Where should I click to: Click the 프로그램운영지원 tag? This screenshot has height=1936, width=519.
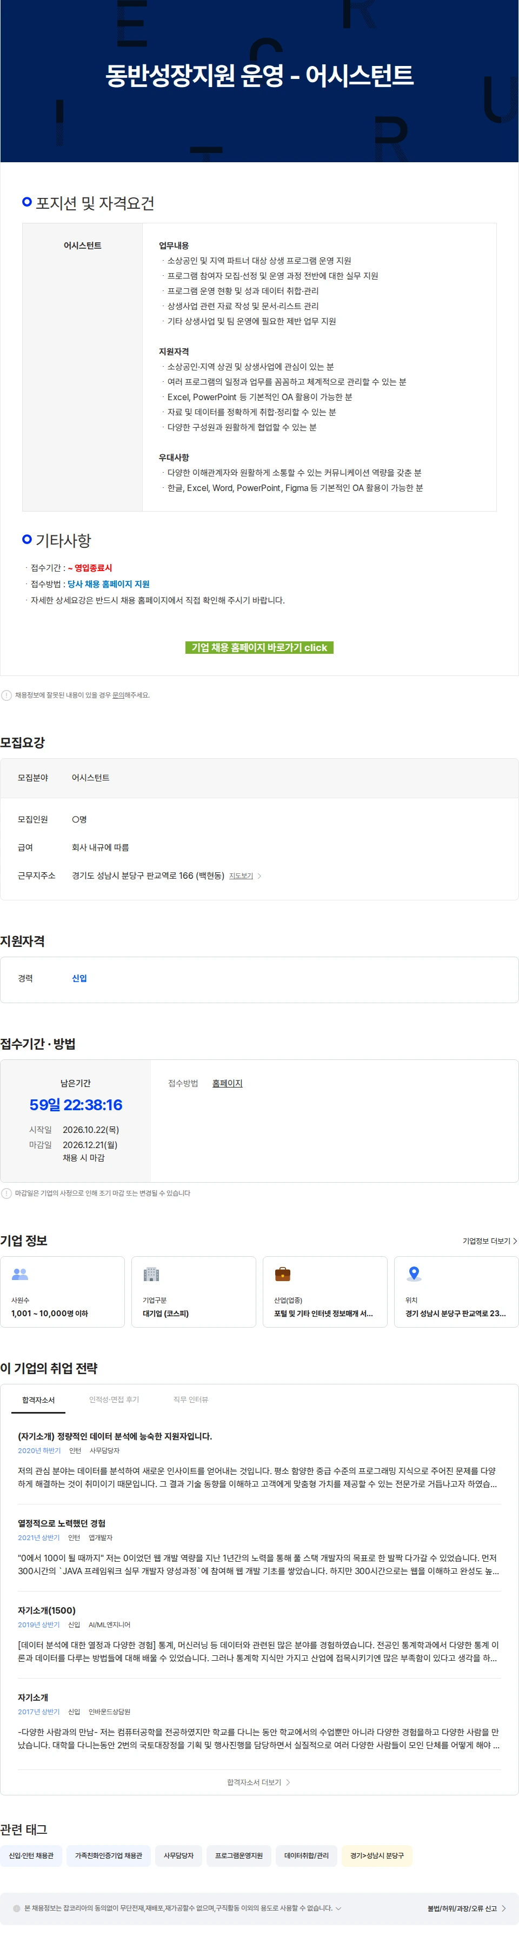(239, 1855)
